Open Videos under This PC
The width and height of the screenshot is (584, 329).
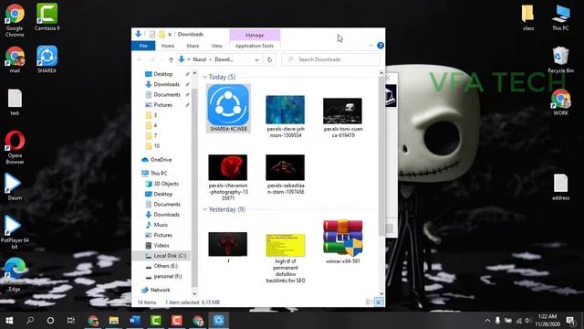coord(162,246)
